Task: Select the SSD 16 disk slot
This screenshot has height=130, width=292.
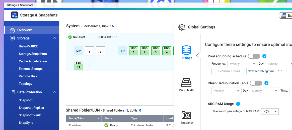Action: point(79,65)
